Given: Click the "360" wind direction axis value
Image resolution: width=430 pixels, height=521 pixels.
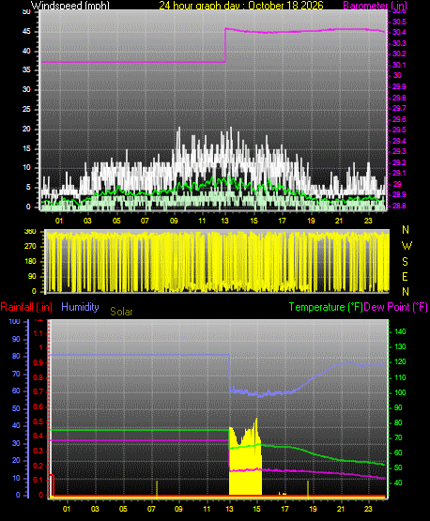Looking at the screenshot, I should [x=30, y=232].
